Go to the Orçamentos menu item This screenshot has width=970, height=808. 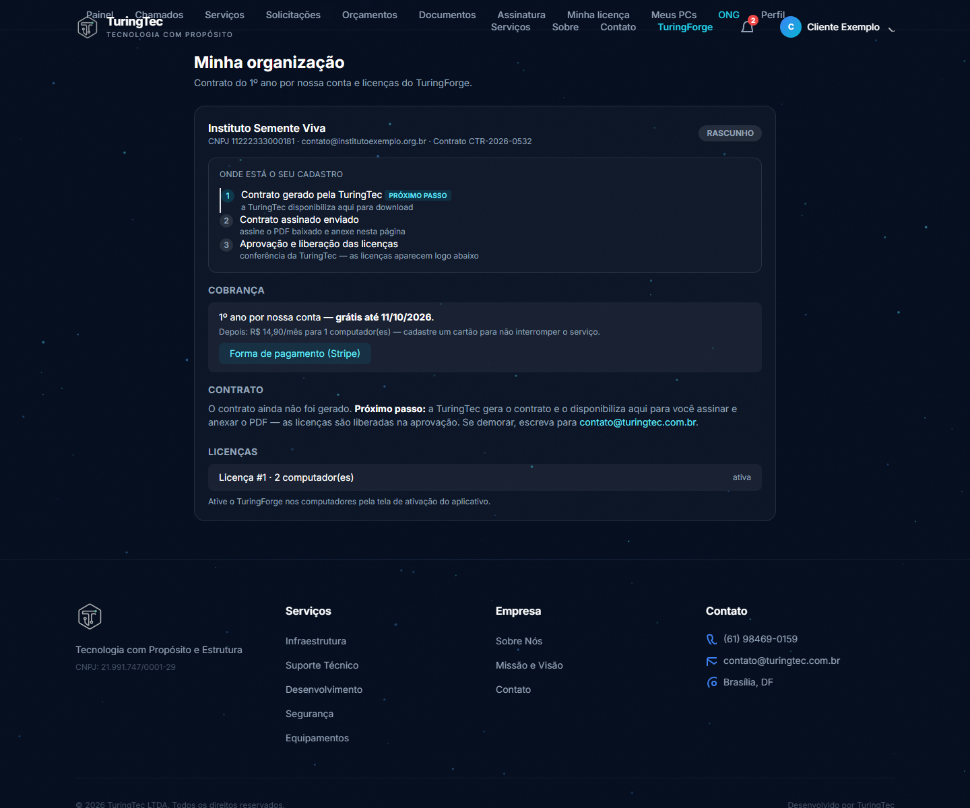coord(370,15)
